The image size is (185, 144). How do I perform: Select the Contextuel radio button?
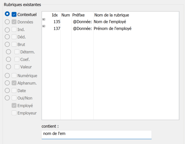pyautogui.click(x=7, y=14)
